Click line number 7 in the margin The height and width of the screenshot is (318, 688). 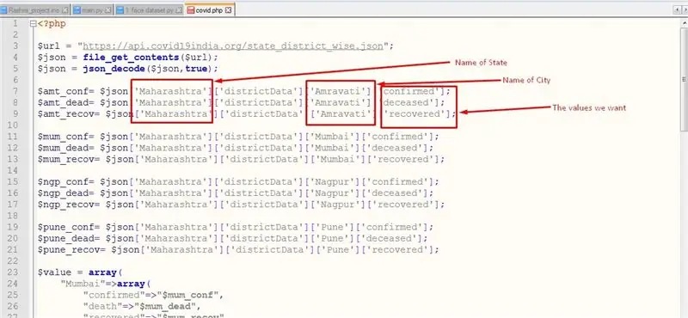pyautogui.click(x=15, y=91)
